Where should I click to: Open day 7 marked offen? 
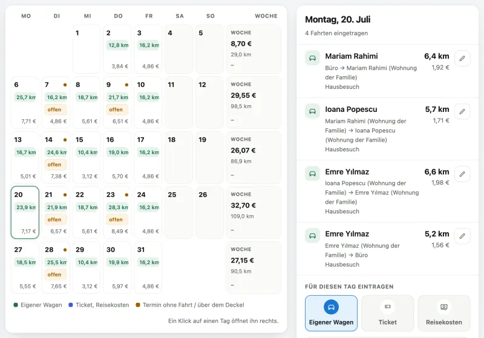click(x=56, y=102)
